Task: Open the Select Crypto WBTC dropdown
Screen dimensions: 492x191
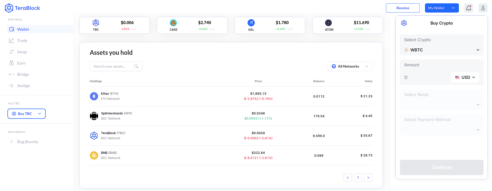Action: (x=442, y=50)
